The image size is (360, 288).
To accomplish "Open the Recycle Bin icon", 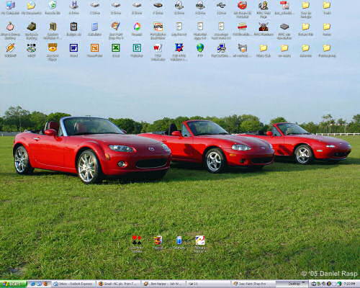I will tap(53, 8).
